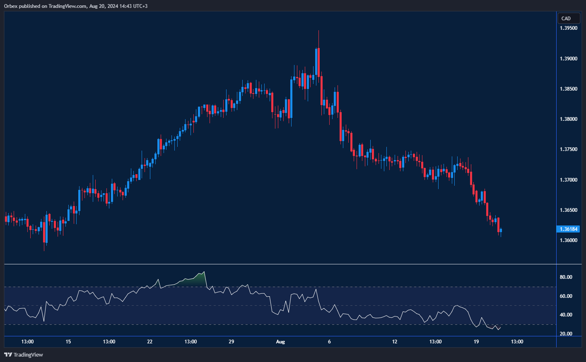Screen dimensions: 586x362
Task: Click the 1.37000 price axis label
Action: pyautogui.click(x=568, y=180)
